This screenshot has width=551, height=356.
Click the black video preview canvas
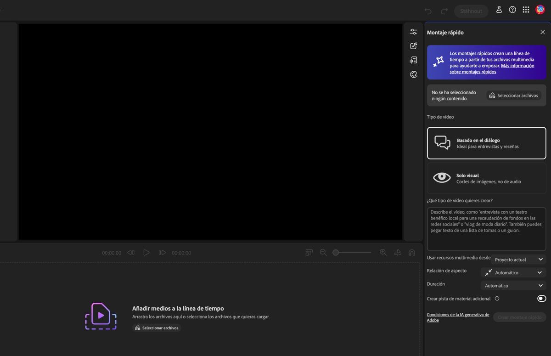point(210,132)
